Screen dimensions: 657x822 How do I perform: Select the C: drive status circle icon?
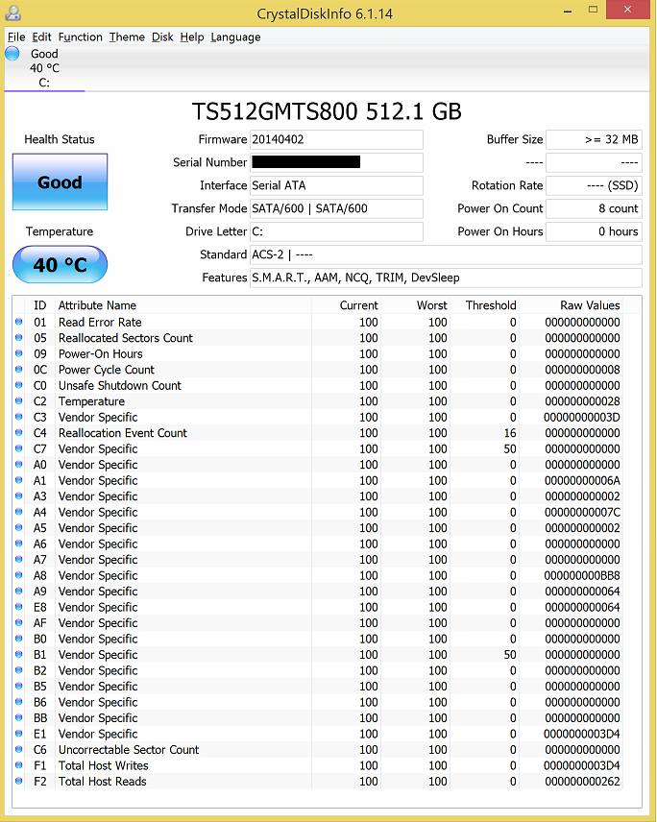click(x=12, y=54)
